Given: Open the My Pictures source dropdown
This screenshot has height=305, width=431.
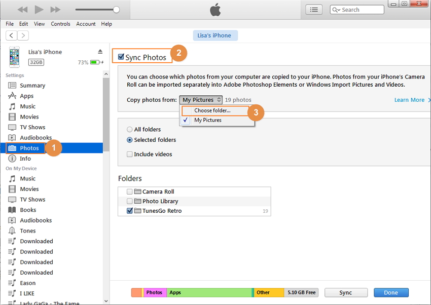Looking at the screenshot, I should (x=201, y=100).
